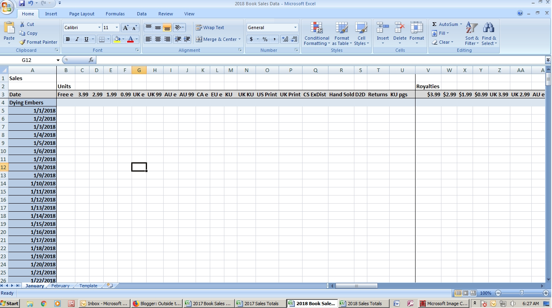The image size is (552, 308).
Task: Open the Calibri font name dropdown
Action: click(x=100, y=28)
